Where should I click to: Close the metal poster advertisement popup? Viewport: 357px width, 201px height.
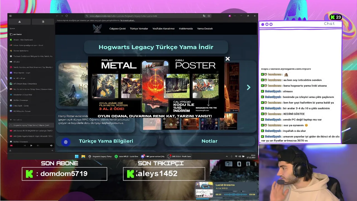[228, 59]
